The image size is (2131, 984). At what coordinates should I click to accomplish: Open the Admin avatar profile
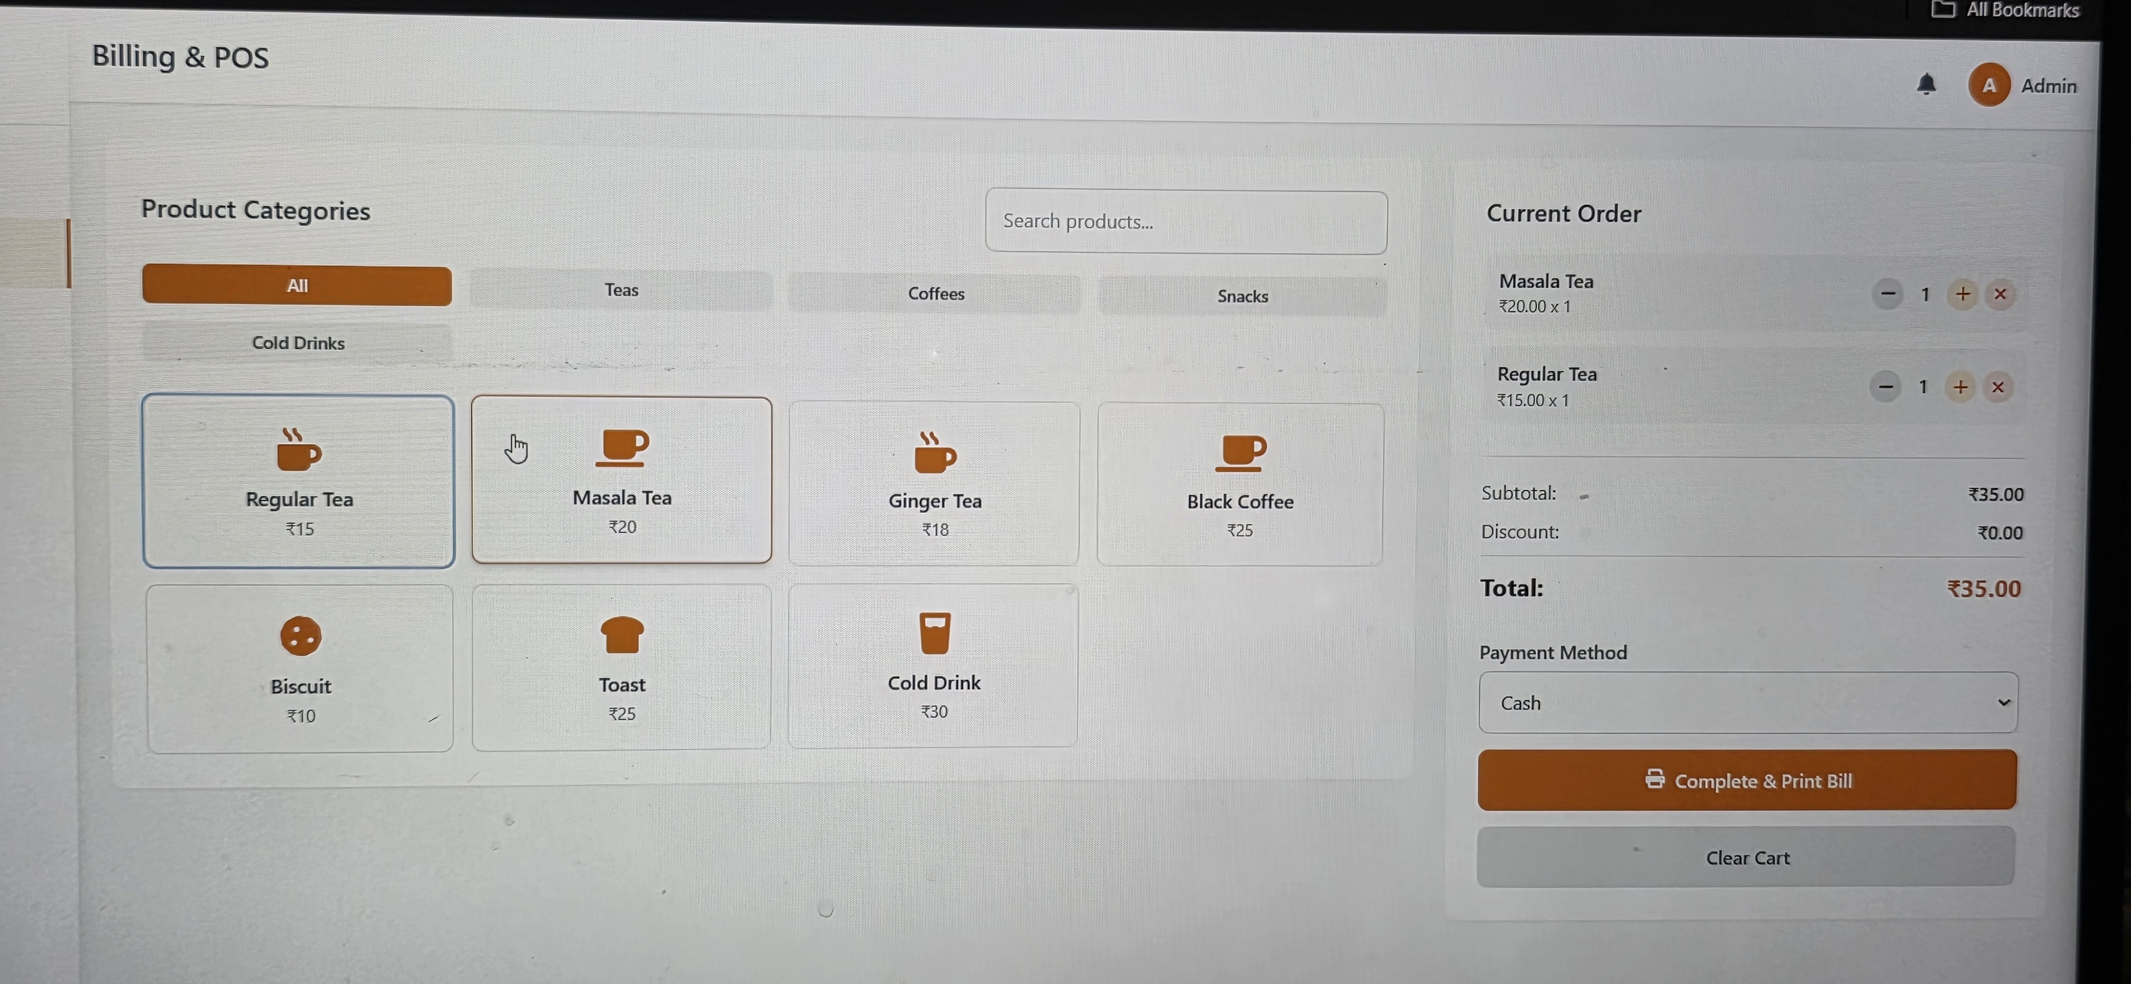pyautogui.click(x=1989, y=85)
